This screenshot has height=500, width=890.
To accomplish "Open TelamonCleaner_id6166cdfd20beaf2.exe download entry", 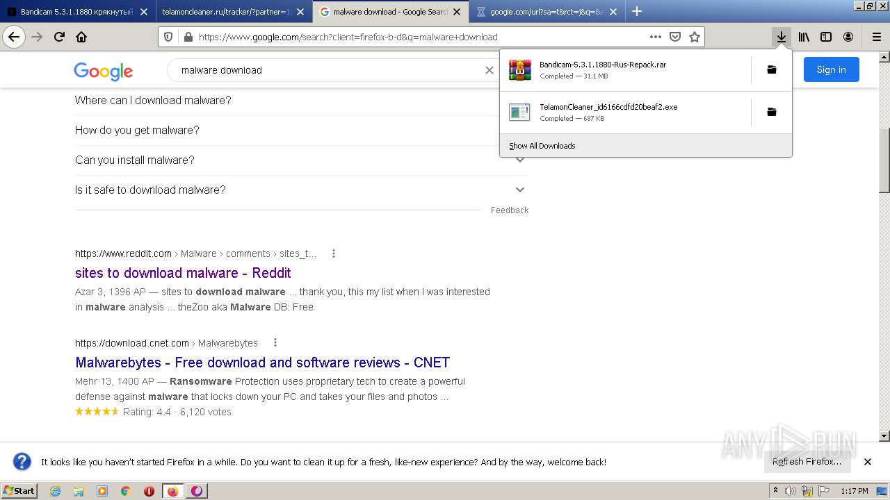I will [626, 112].
